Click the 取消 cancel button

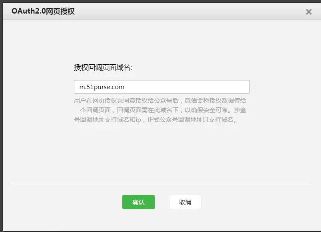(185, 202)
